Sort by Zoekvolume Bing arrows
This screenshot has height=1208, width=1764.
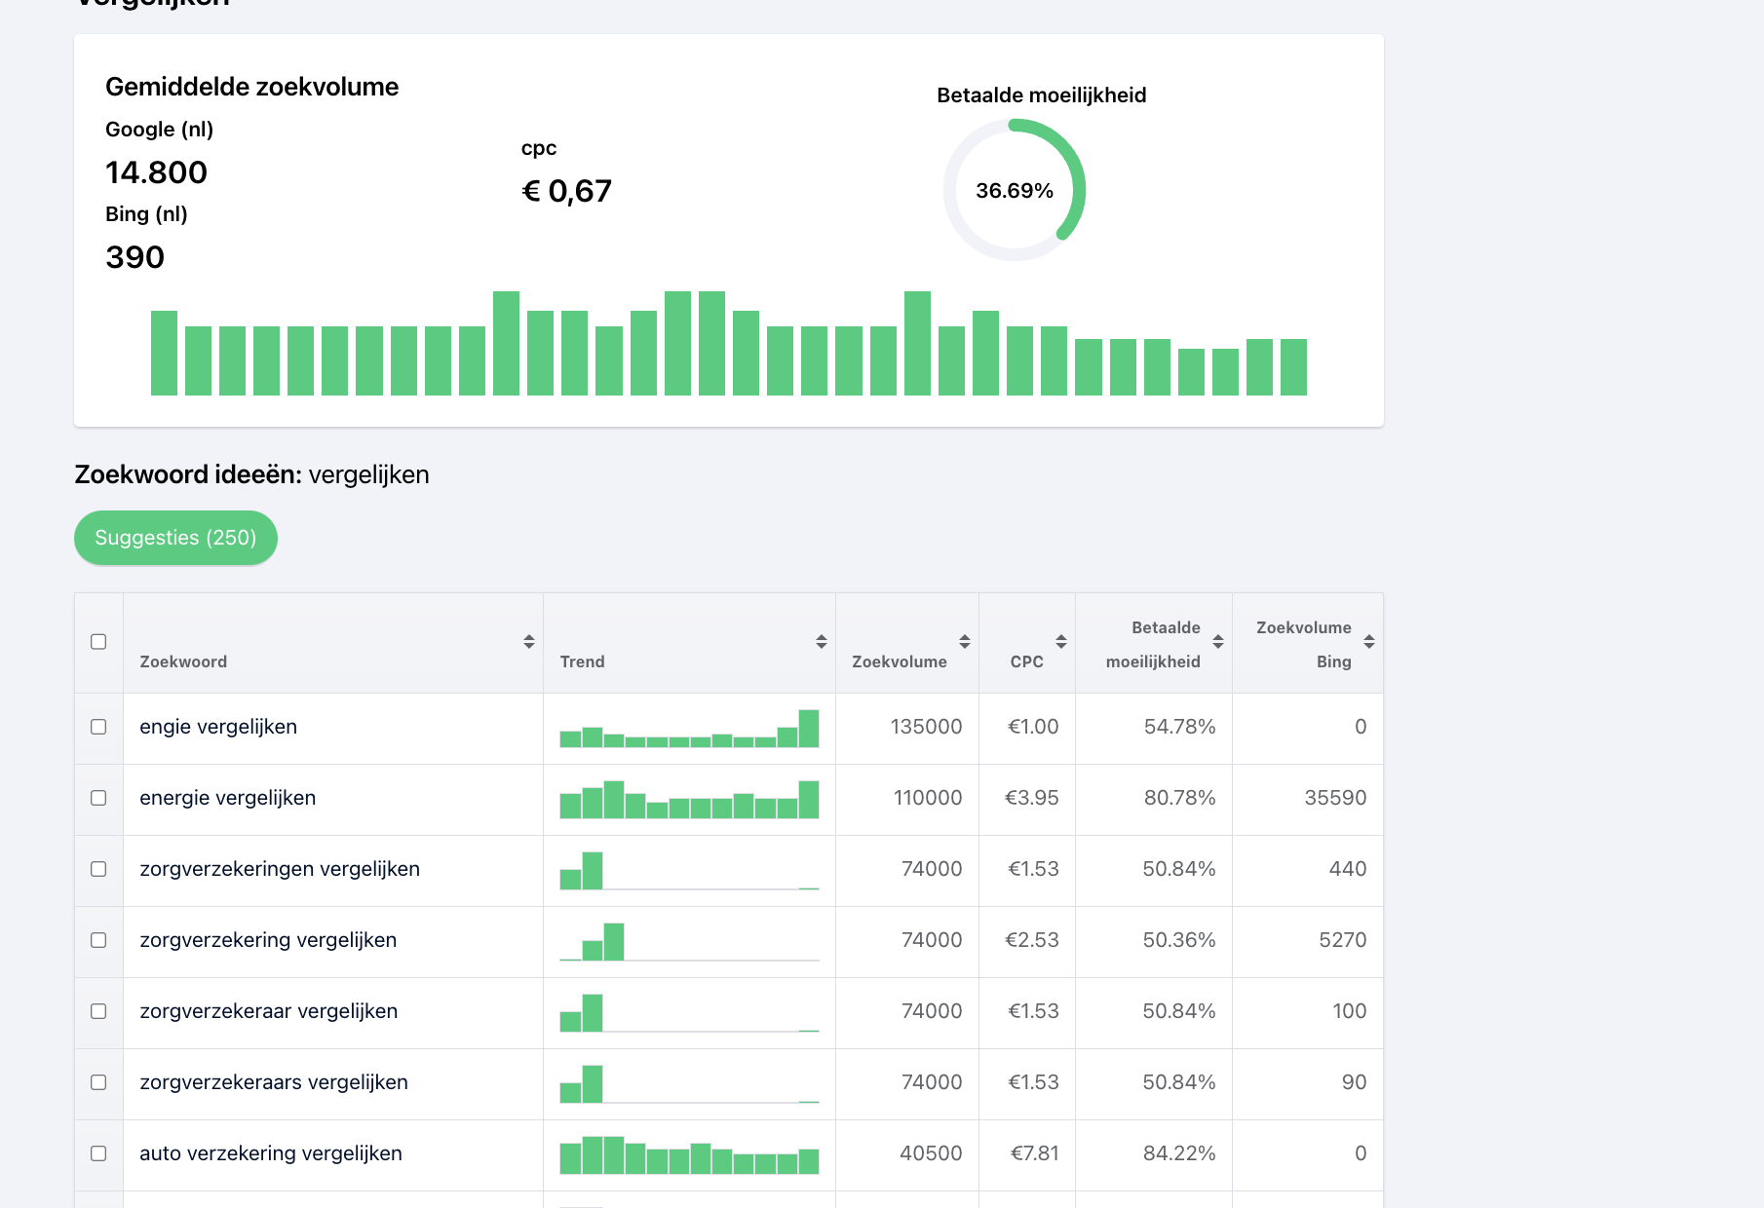click(x=1369, y=641)
